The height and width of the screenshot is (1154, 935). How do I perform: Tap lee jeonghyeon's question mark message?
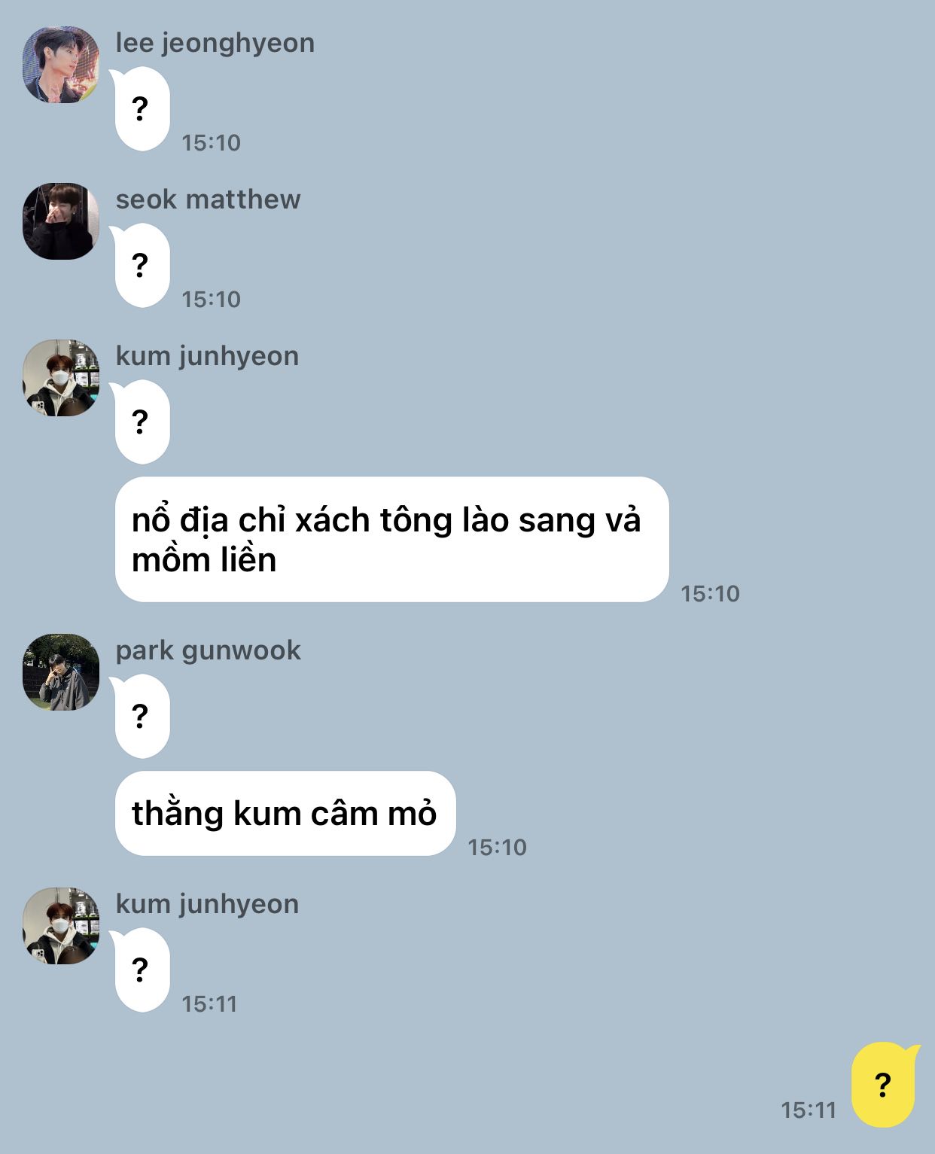141,109
